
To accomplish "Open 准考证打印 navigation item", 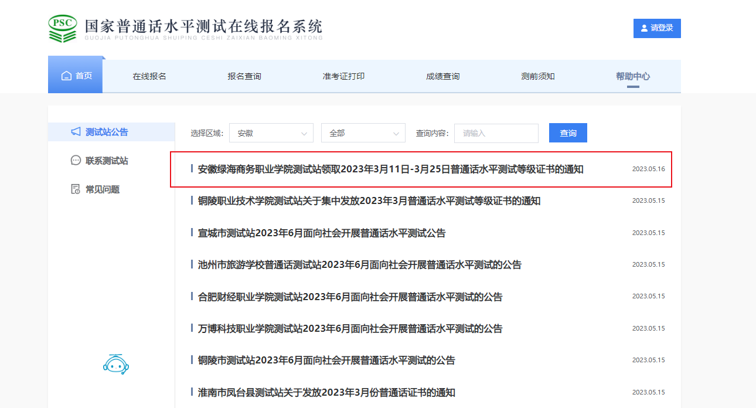I will [343, 76].
